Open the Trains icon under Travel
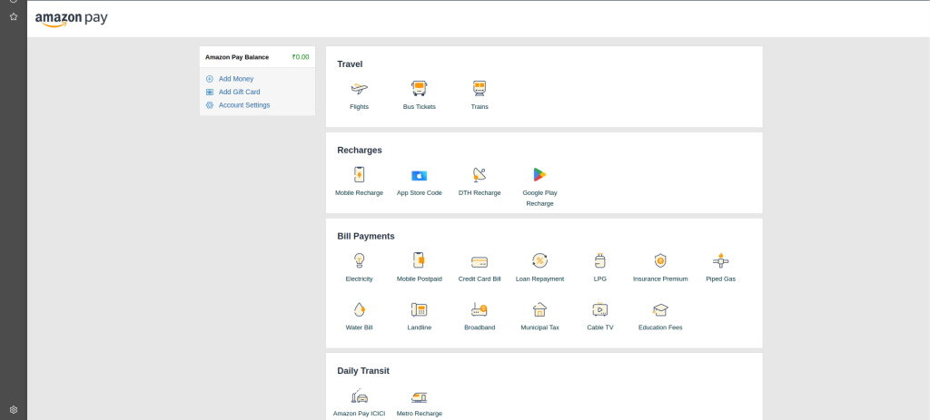Viewport: 930px width, 420px height. [x=480, y=89]
